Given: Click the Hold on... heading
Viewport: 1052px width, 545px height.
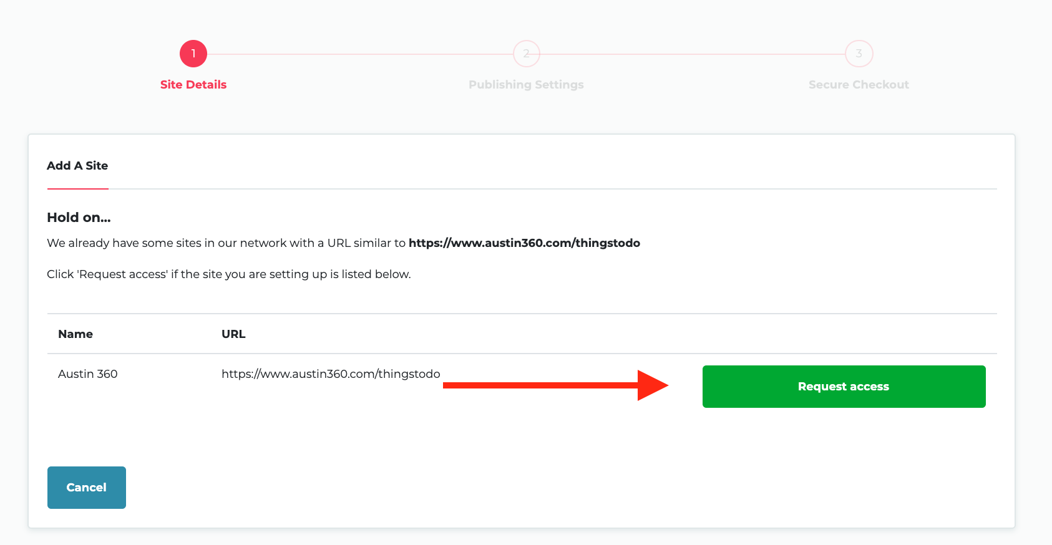Looking at the screenshot, I should 79,218.
